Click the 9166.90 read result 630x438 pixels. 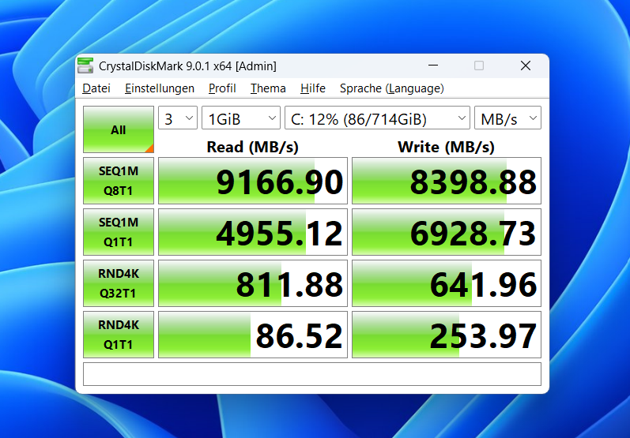point(253,181)
